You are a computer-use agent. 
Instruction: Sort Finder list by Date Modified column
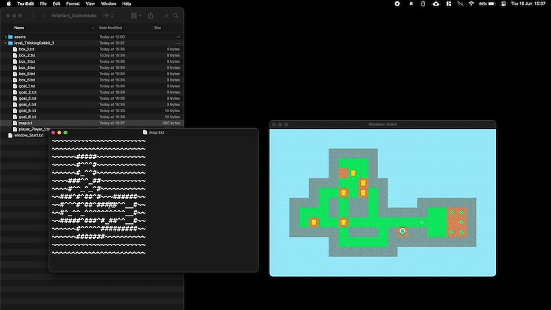pyautogui.click(x=110, y=28)
